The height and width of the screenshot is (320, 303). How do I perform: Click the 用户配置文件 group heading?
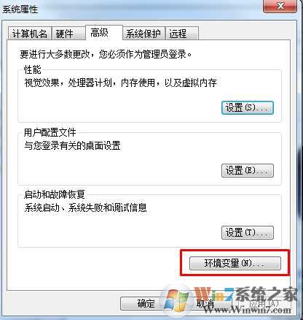coord(50,132)
